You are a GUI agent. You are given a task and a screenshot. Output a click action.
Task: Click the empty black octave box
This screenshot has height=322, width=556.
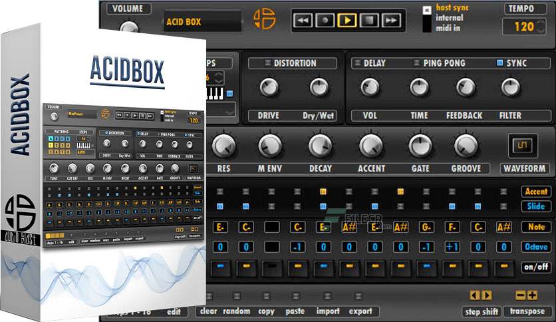tap(271, 247)
